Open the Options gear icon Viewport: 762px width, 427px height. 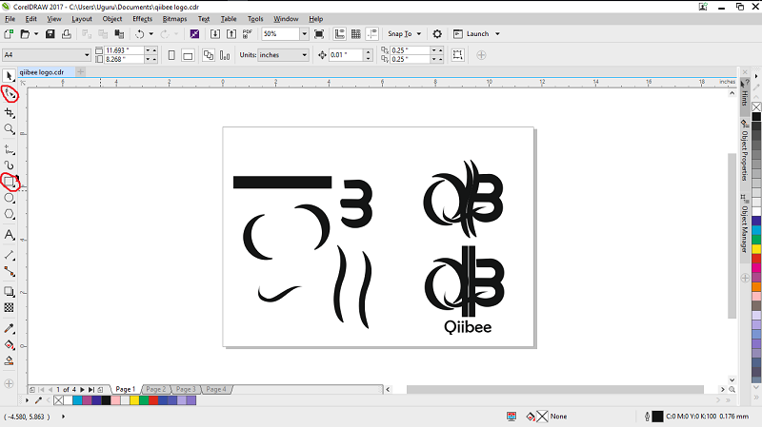(437, 34)
